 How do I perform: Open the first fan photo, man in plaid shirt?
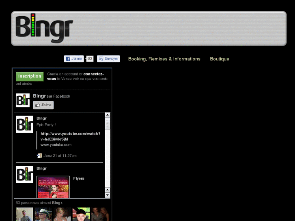[x=24, y=214]
